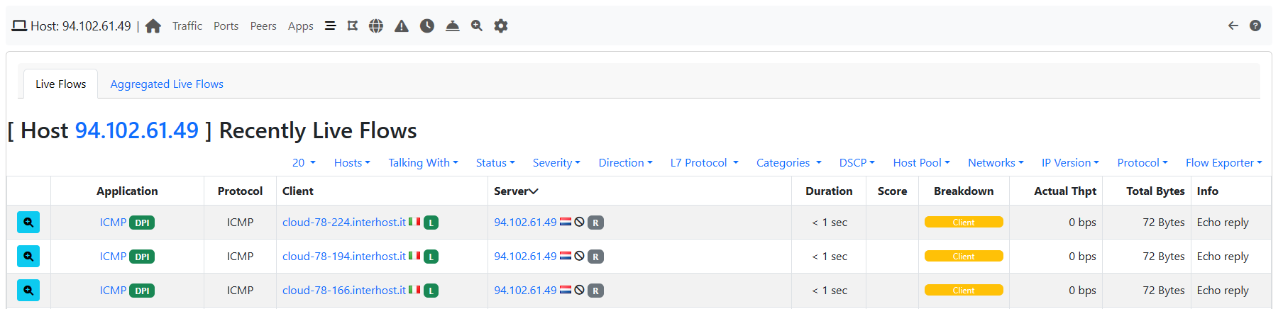Click Italy flag next to cloud-78-224.interhost.it
Screen dimensions: 1283x309
[414, 222]
